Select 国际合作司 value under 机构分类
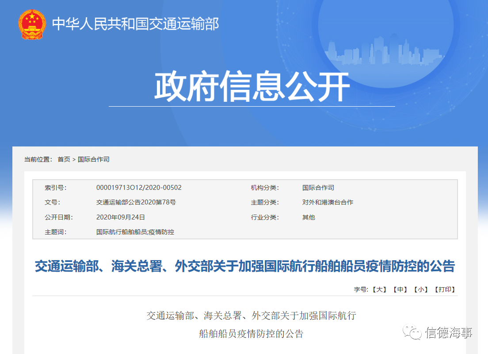The height and width of the screenshot is (354, 488). pyautogui.click(x=318, y=188)
